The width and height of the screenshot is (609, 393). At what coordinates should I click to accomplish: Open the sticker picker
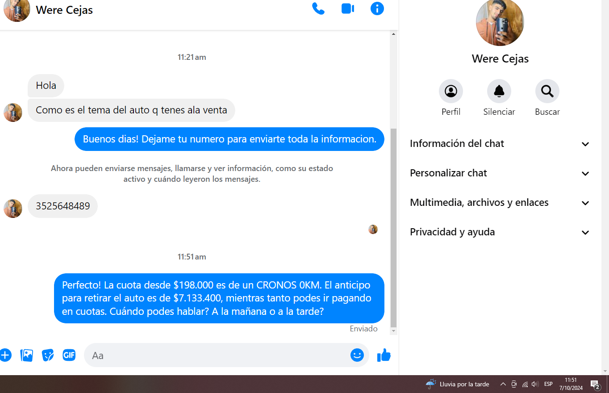tap(48, 355)
